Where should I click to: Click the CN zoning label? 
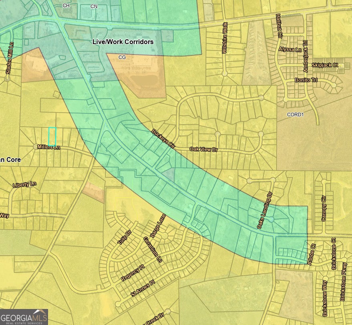click(94, 6)
